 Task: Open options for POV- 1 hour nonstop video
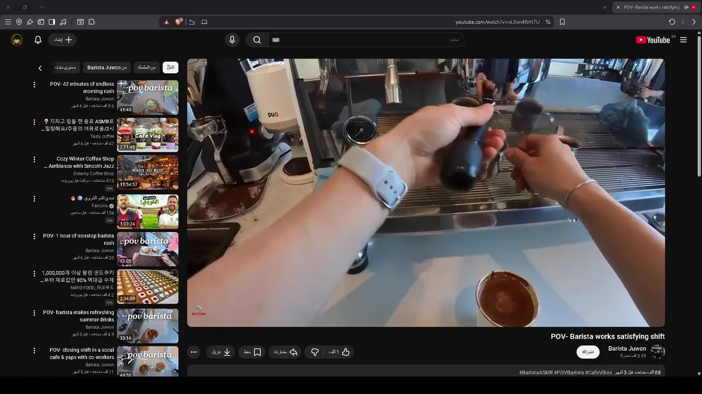(34, 236)
